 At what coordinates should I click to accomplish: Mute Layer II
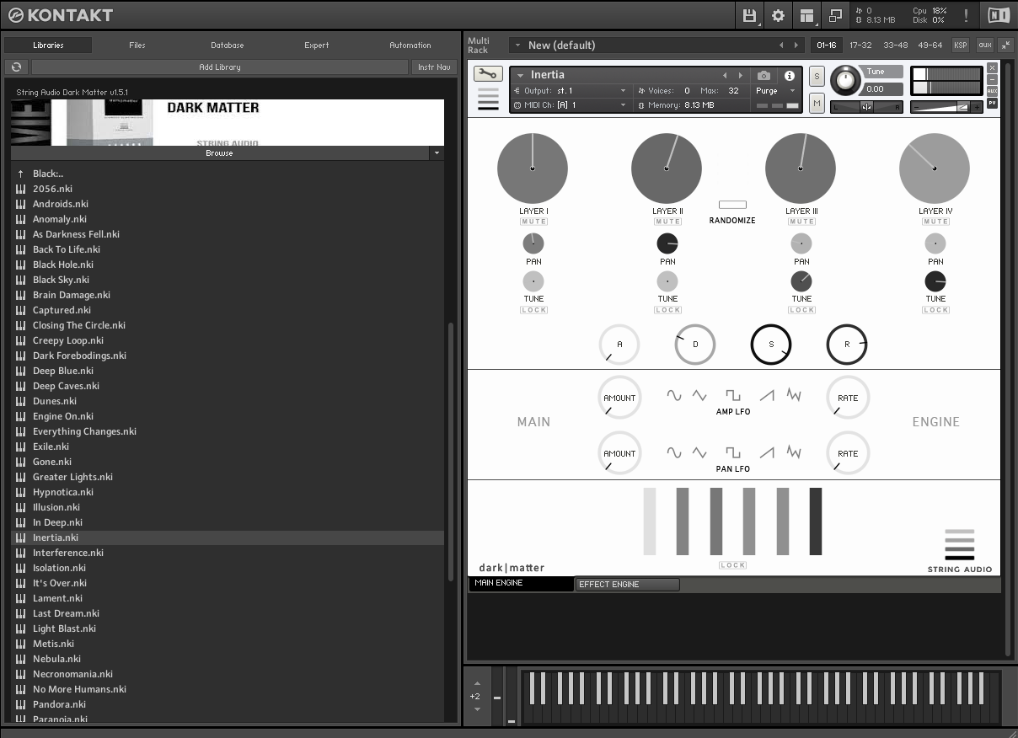pos(667,222)
